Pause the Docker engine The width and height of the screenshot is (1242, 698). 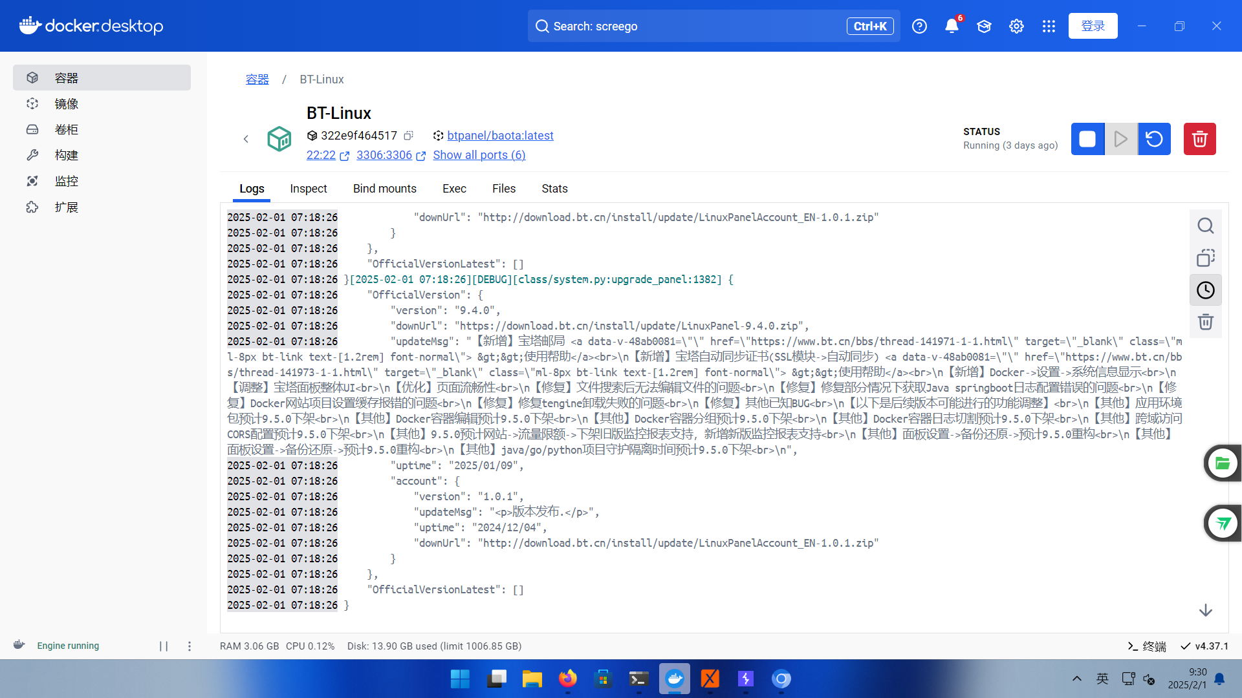point(164,646)
